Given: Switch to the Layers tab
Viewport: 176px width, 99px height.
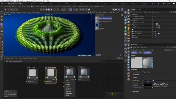Looking at the screenshot, I should pyautogui.click(x=141, y=45).
